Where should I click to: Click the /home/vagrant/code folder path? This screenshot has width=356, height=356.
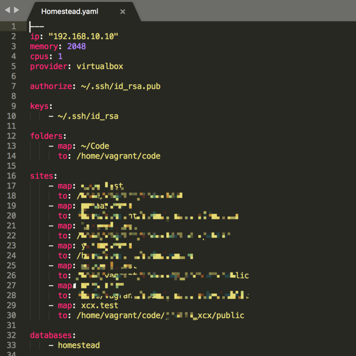(x=118, y=156)
